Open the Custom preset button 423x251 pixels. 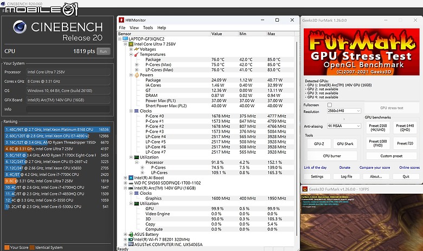[392, 156]
